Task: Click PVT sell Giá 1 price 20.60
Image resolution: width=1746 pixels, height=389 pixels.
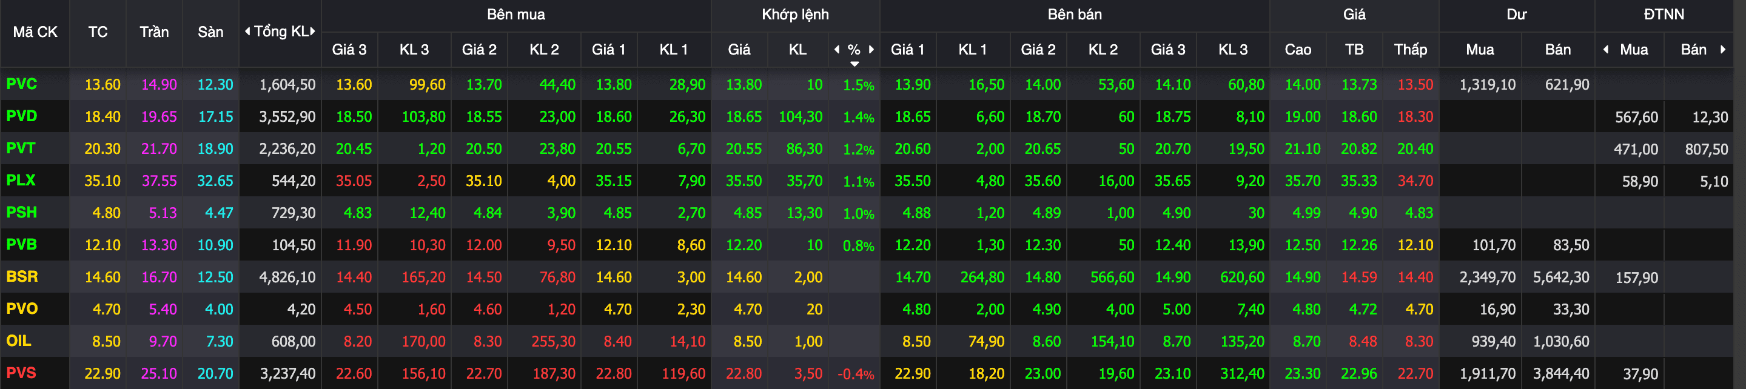Action: tap(912, 149)
